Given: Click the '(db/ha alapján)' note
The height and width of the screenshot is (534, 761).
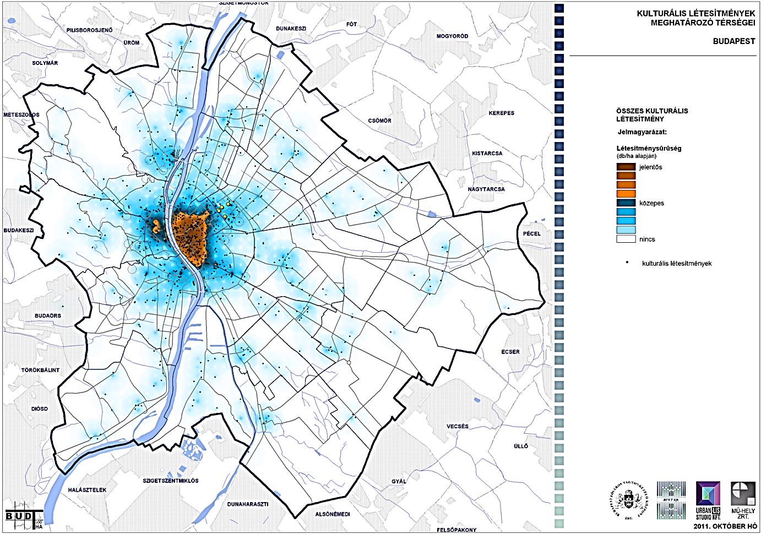Looking at the screenshot, I should tap(637, 156).
